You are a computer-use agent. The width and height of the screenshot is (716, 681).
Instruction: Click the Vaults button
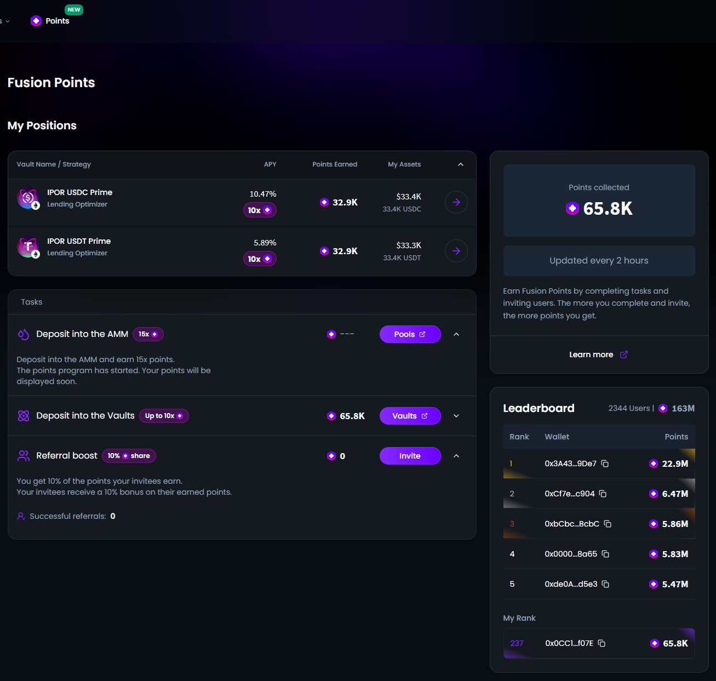click(410, 416)
